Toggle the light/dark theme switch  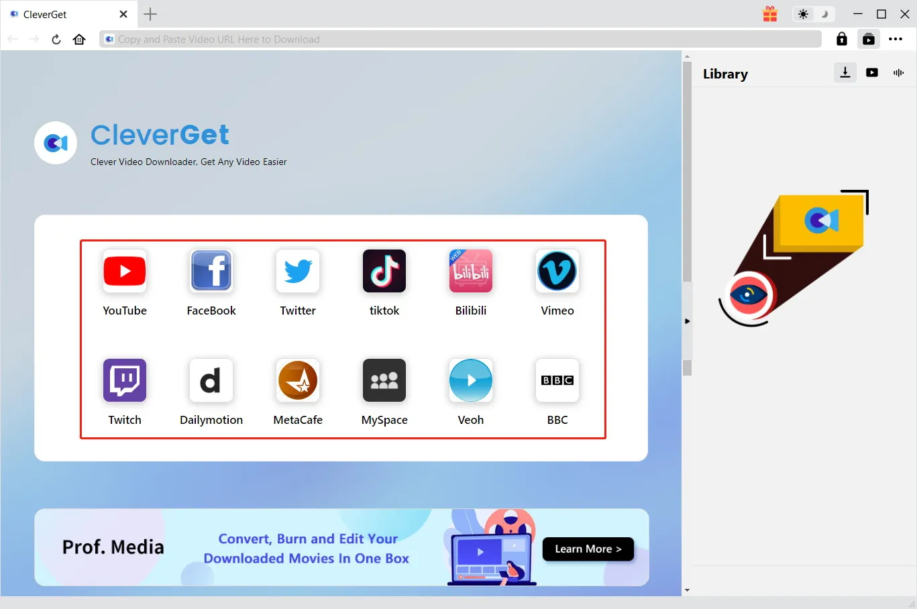pyautogui.click(x=813, y=14)
